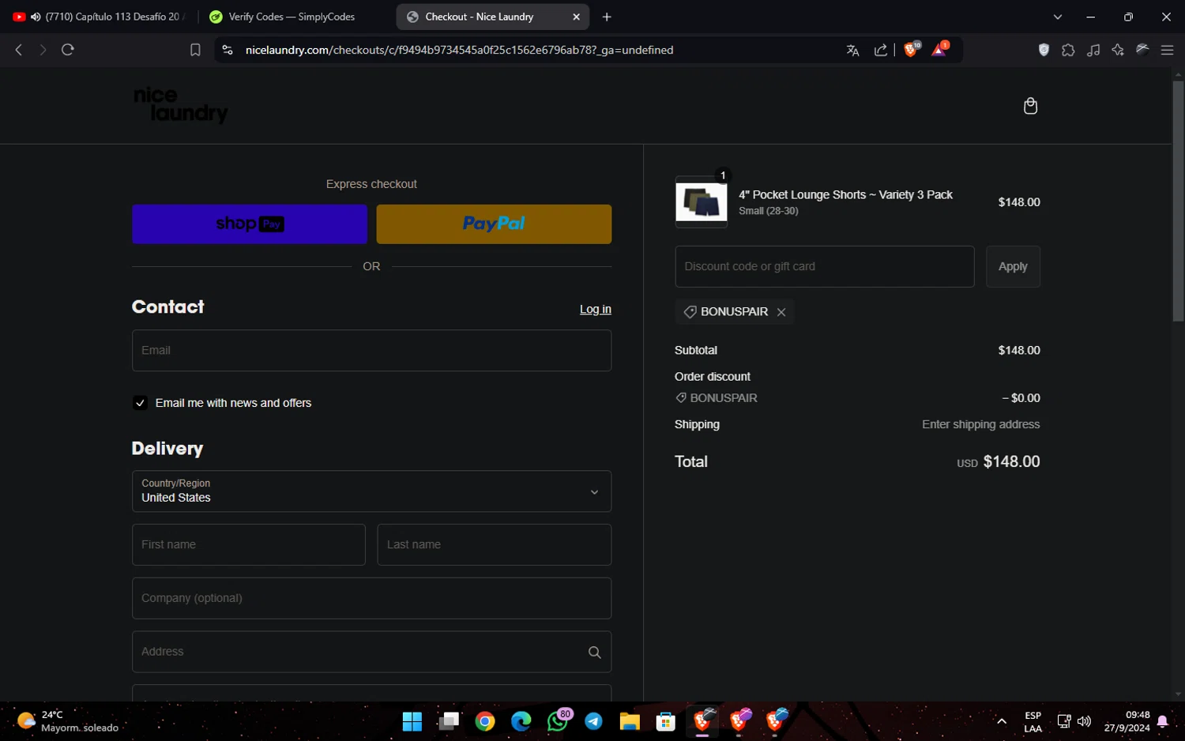Open the notification bell in system tray
Screen dimensions: 1185x741
pyautogui.click(x=1163, y=721)
